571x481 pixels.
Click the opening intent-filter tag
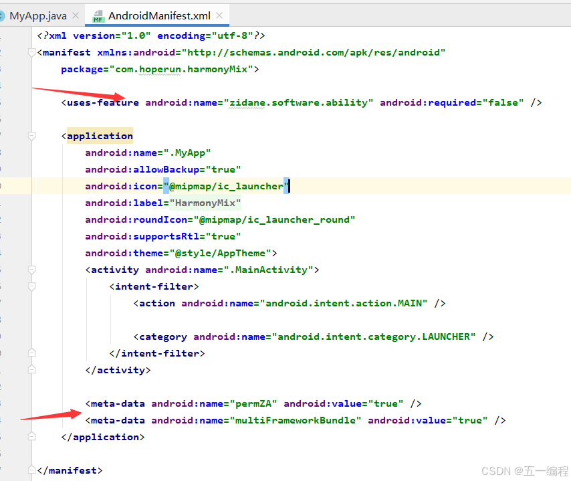[x=154, y=287]
